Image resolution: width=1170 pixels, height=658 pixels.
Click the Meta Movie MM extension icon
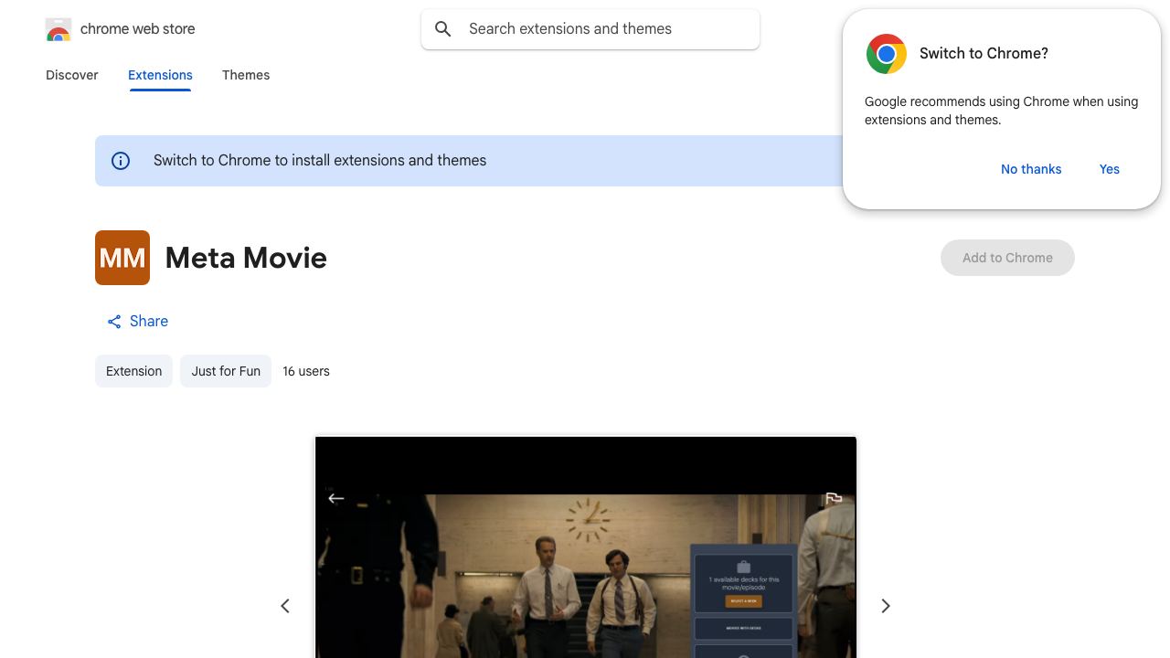click(x=122, y=258)
